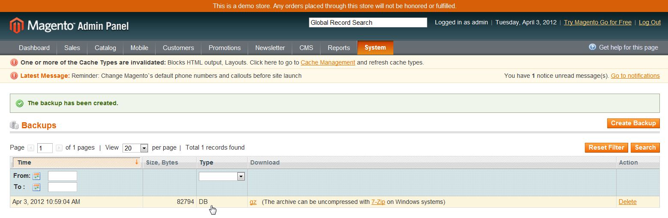
Task: Click the Magento logo icon
Action: 16,26
